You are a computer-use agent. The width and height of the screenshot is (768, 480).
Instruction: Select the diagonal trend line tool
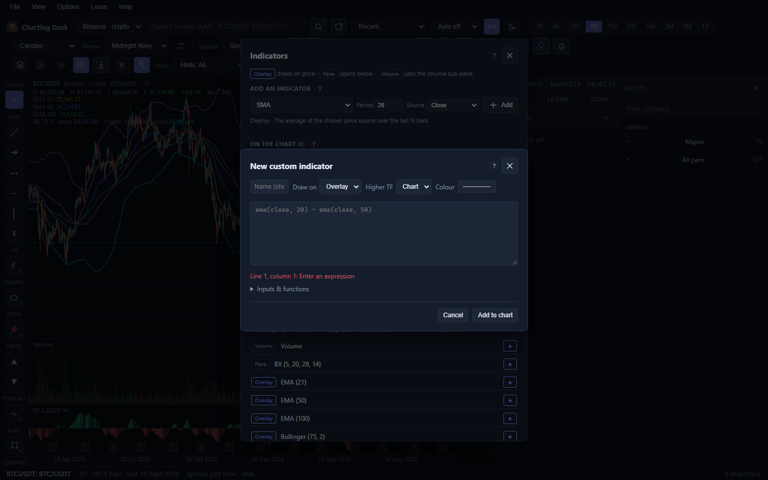pos(14,133)
